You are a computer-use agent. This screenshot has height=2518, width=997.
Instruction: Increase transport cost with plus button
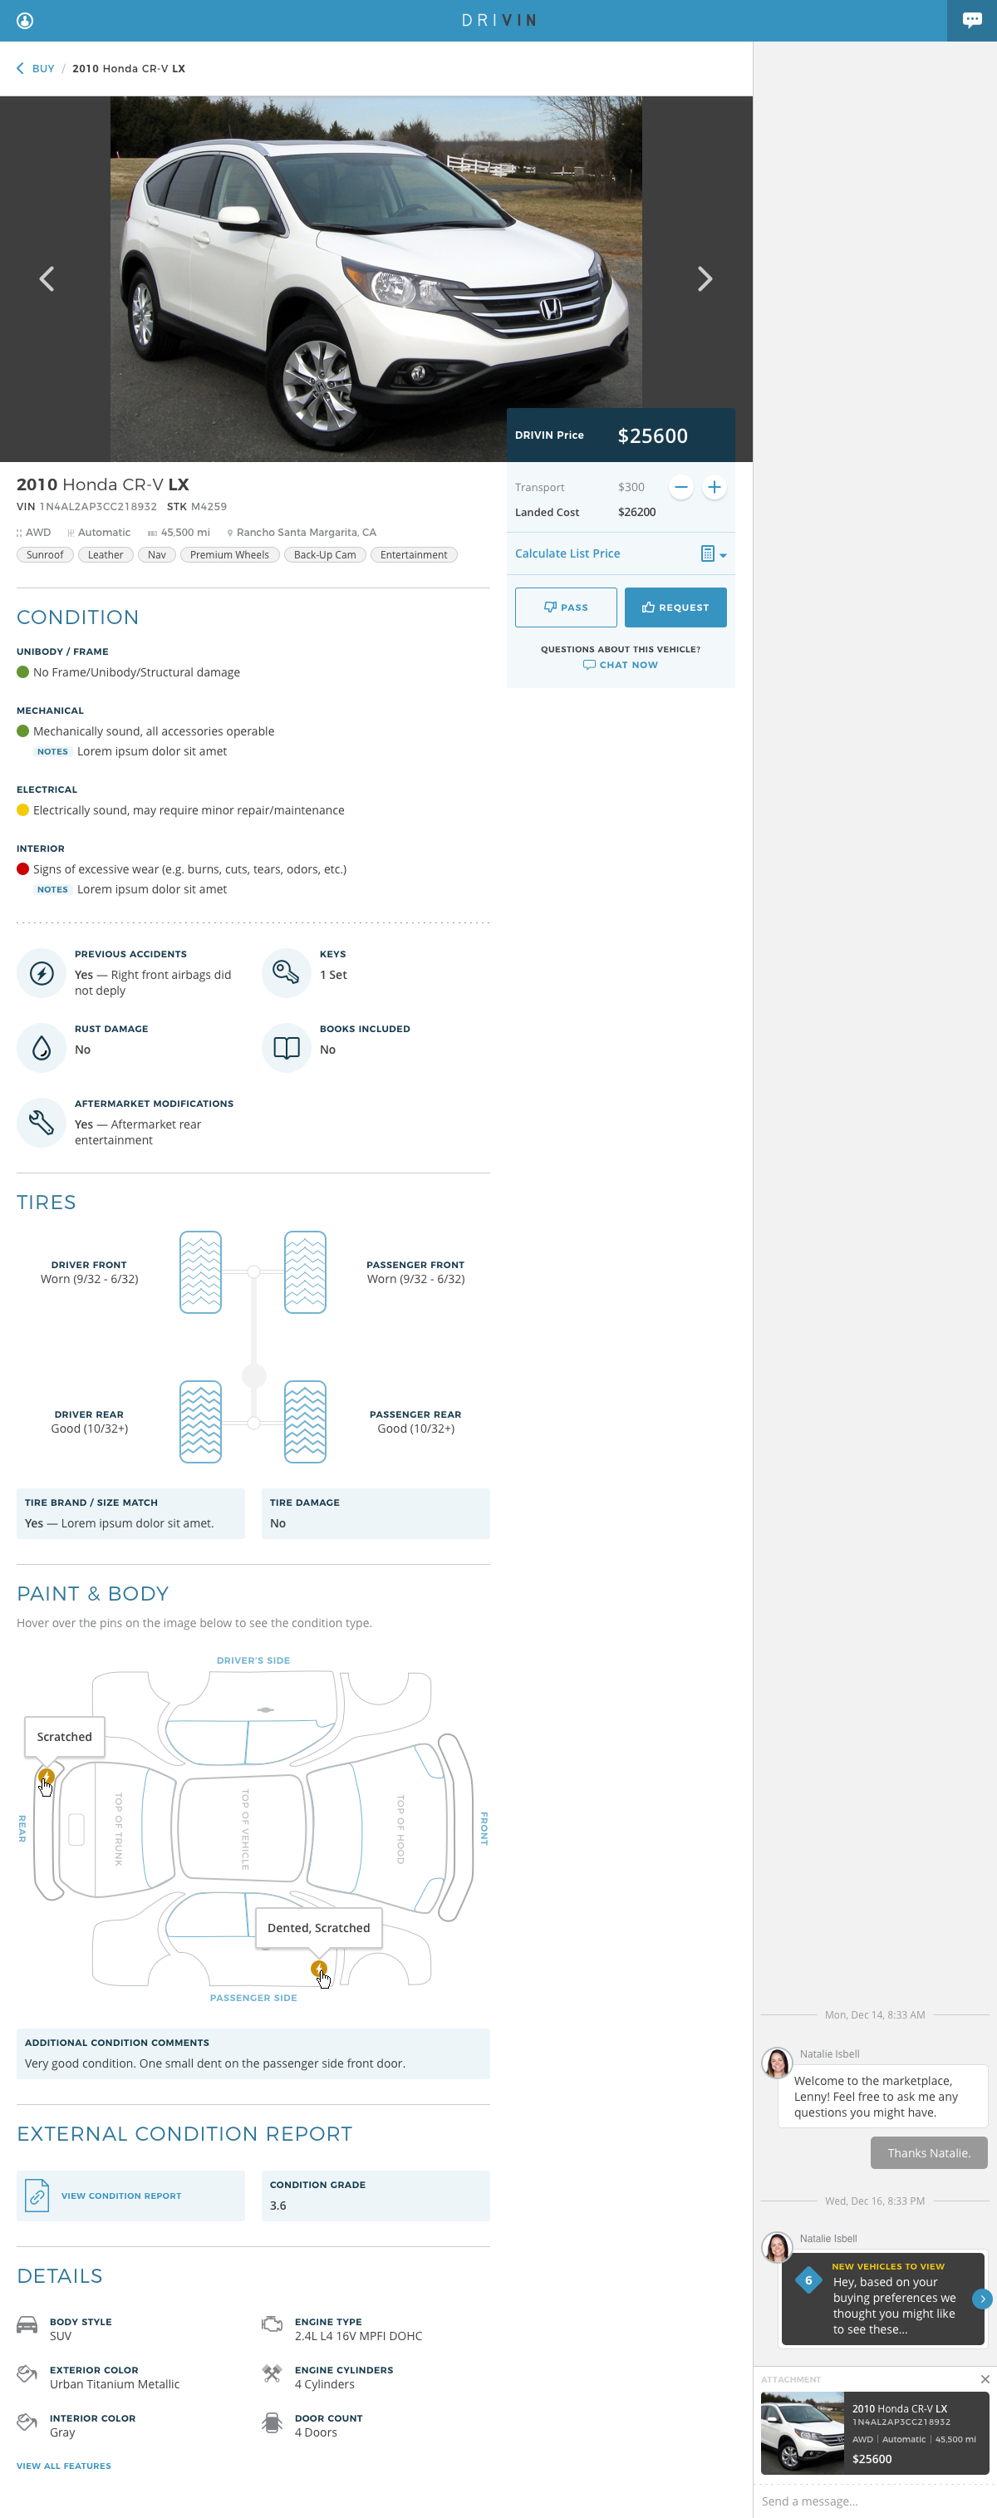(715, 487)
